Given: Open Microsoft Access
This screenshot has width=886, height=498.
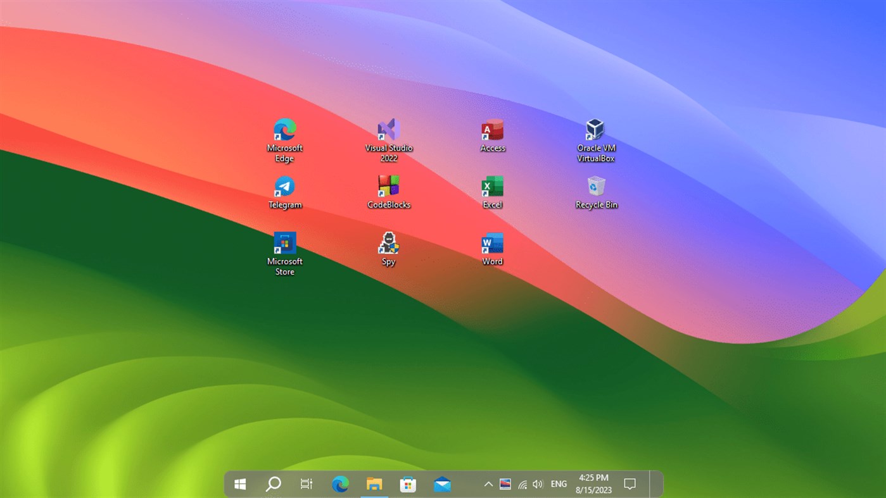Looking at the screenshot, I should (x=492, y=129).
